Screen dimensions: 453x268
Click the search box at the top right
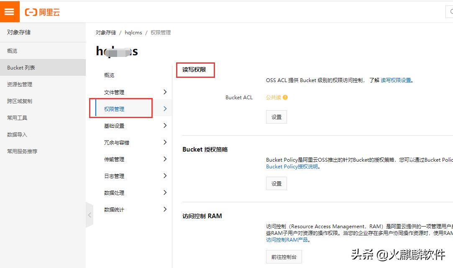point(450,13)
